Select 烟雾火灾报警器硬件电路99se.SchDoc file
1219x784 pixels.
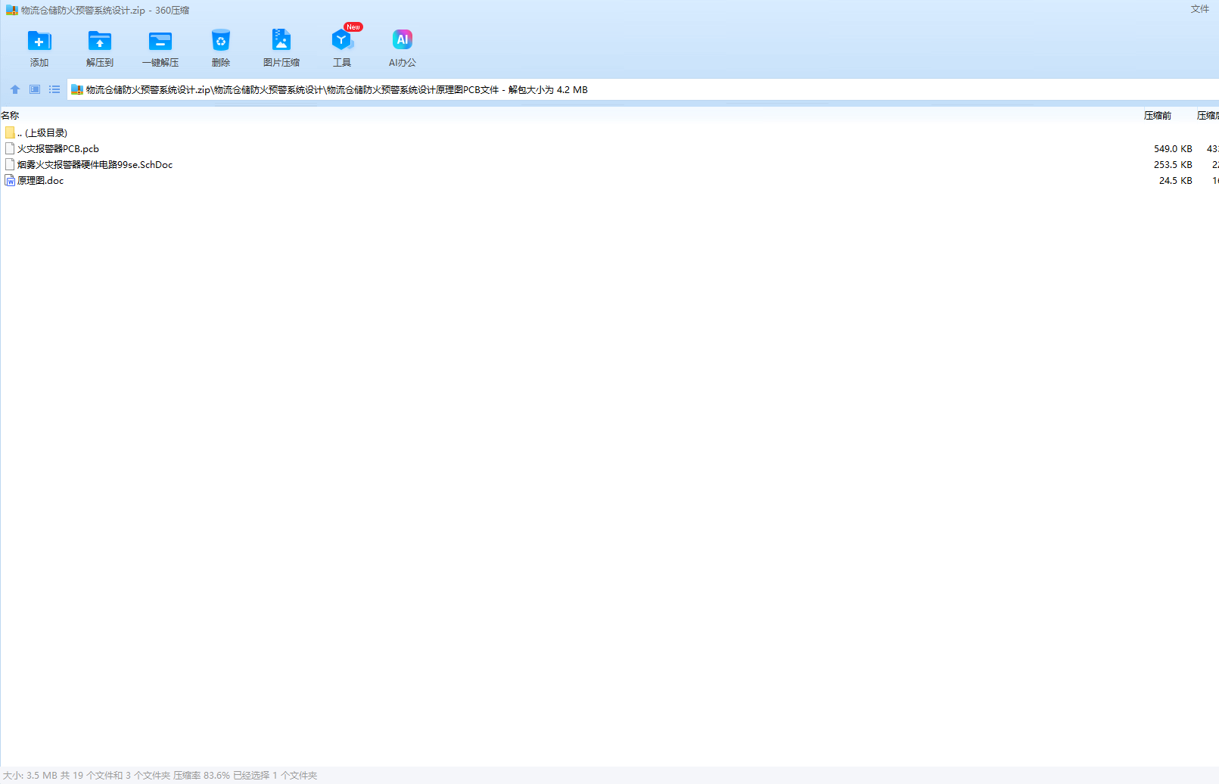(x=95, y=165)
